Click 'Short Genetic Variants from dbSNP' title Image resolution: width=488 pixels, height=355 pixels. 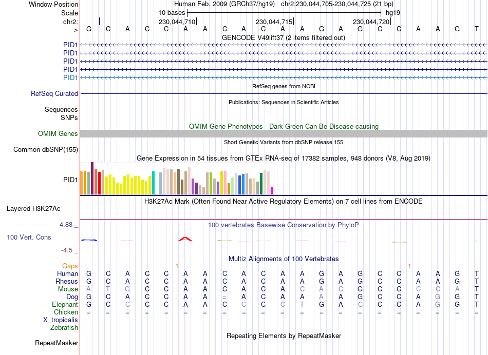pos(284,142)
